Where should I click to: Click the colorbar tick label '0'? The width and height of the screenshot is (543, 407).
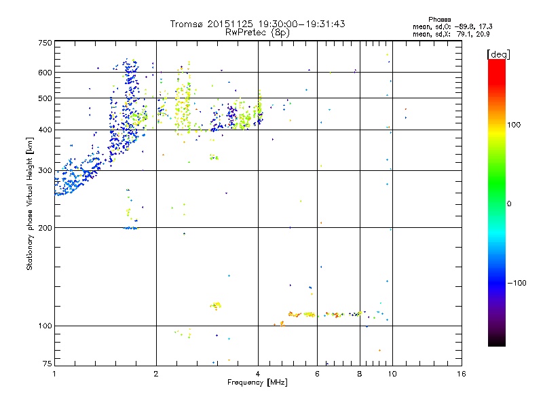[508, 204]
